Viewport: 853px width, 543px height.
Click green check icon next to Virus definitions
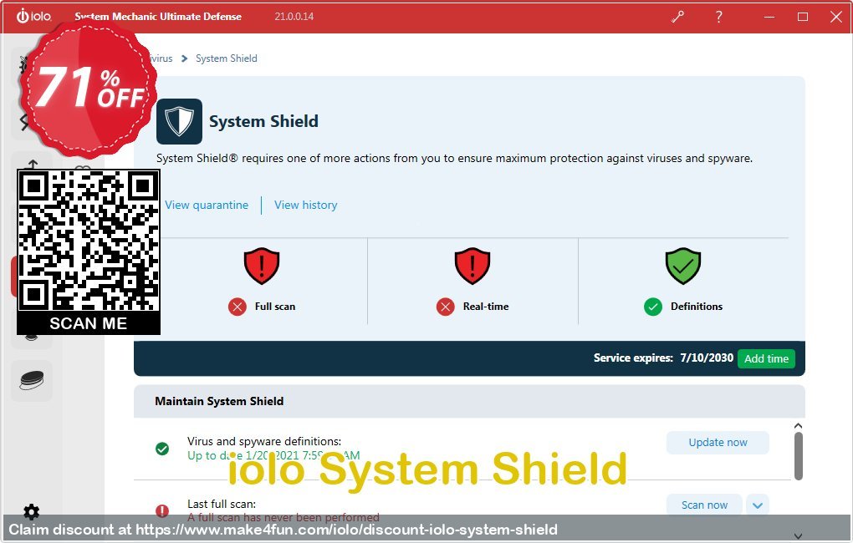pyautogui.click(x=162, y=449)
